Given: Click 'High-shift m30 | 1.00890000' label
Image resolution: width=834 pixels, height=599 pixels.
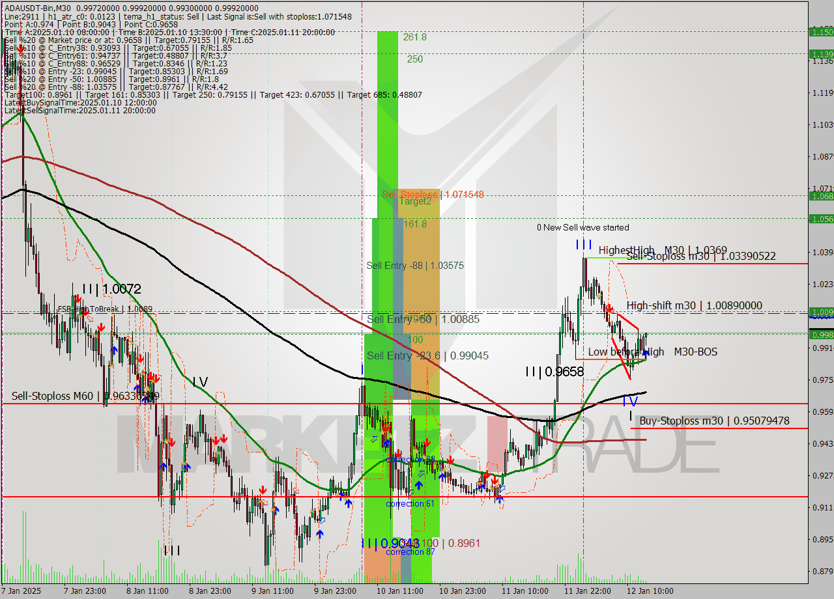Looking at the screenshot, I should tap(695, 305).
